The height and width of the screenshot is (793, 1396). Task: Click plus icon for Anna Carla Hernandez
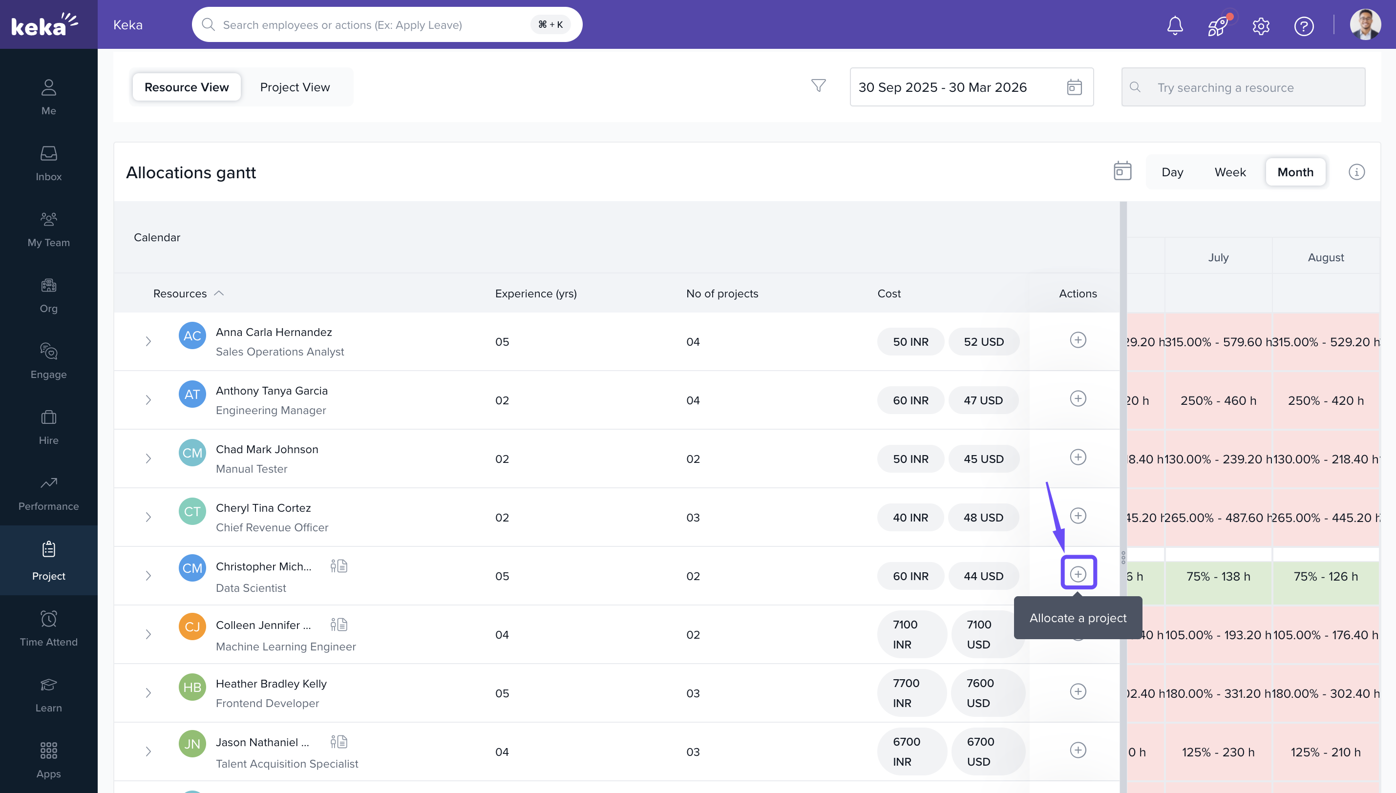[x=1078, y=340]
